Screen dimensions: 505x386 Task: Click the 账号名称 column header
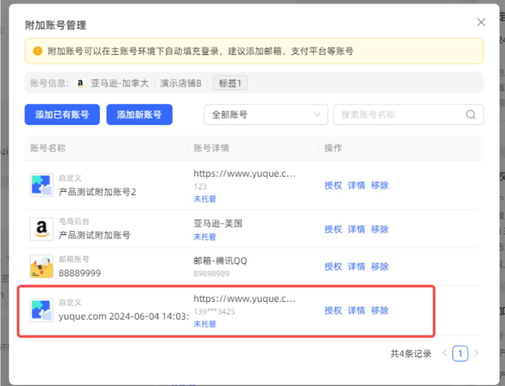click(x=48, y=148)
